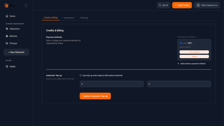Click the plus icon beside Add another payment method
The width and height of the screenshot is (224, 126).
pyautogui.click(x=178, y=64)
